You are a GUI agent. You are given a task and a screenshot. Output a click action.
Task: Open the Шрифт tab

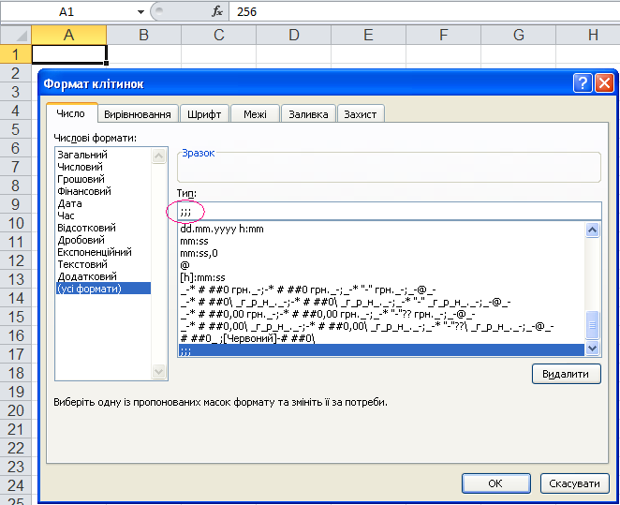[204, 114]
